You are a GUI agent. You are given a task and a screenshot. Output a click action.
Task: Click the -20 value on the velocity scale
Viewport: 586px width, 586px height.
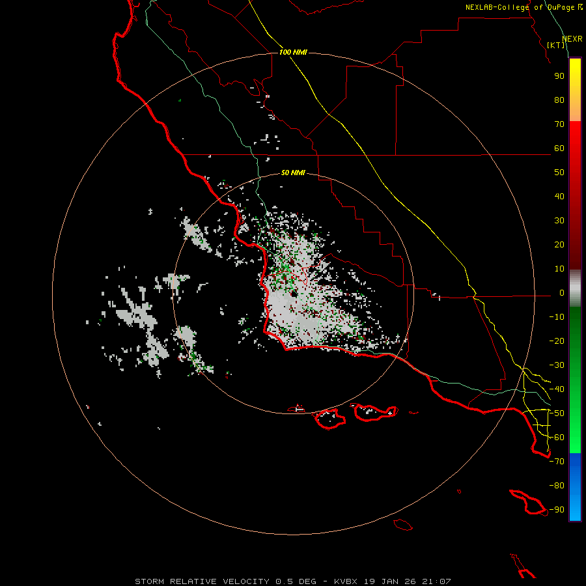pos(557,341)
